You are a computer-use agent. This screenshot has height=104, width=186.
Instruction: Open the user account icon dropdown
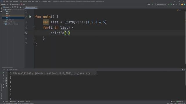click(149, 4)
